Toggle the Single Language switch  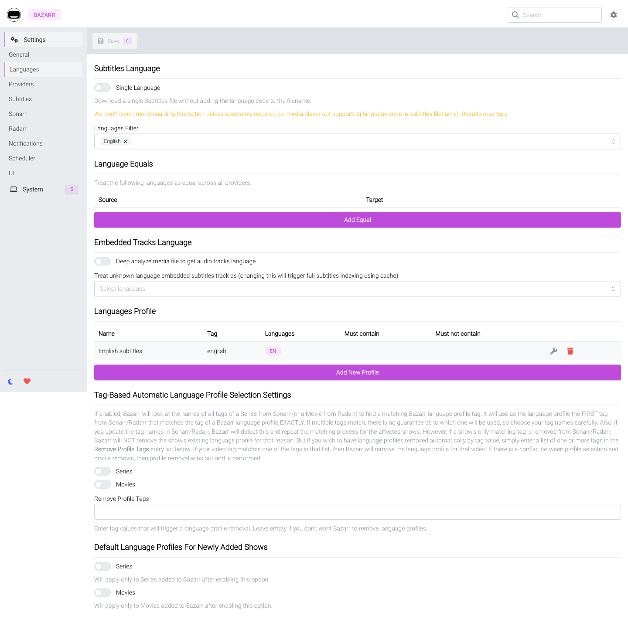tap(102, 88)
